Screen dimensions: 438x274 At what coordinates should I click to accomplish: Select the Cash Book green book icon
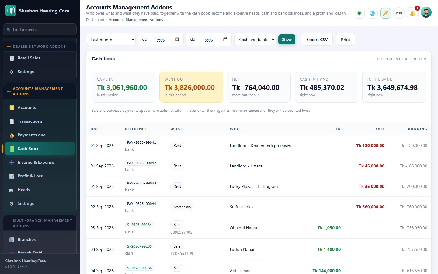click(x=12, y=149)
